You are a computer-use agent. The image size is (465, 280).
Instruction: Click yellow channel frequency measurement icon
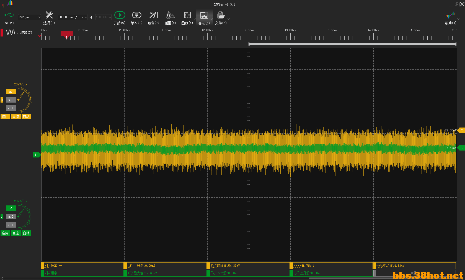47,266
